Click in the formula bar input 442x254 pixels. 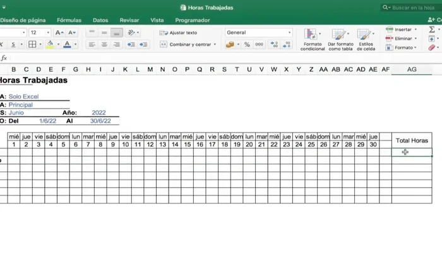click(x=225, y=58)
